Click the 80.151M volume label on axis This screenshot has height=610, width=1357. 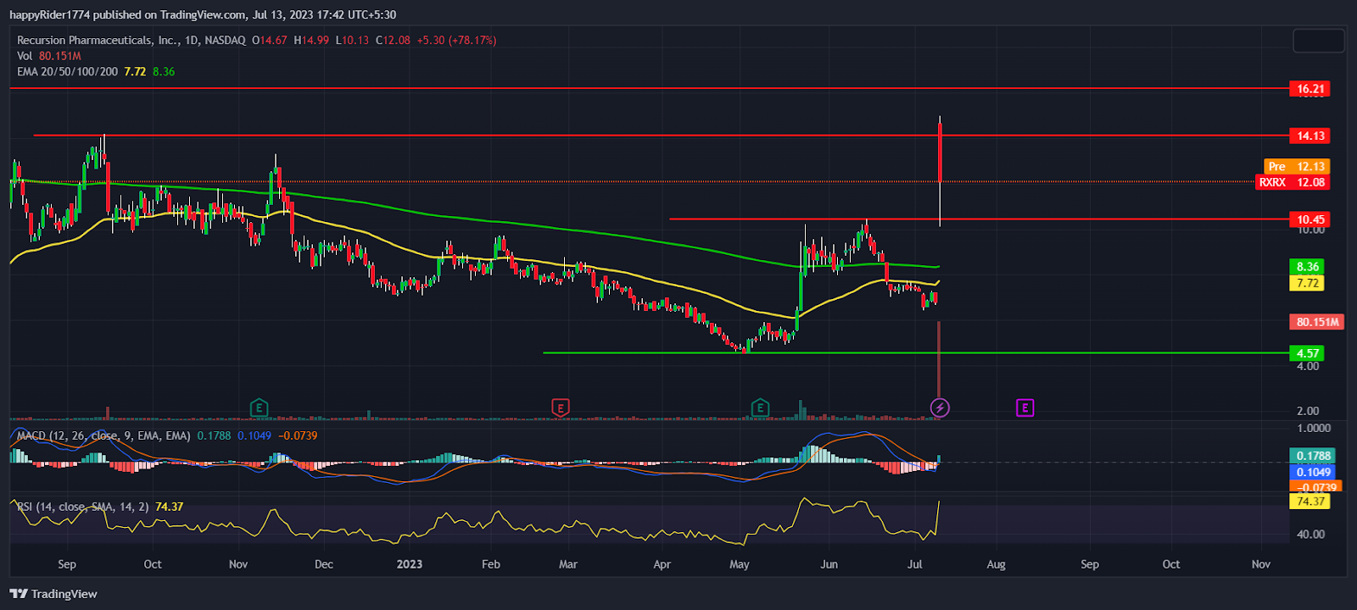1316,322
